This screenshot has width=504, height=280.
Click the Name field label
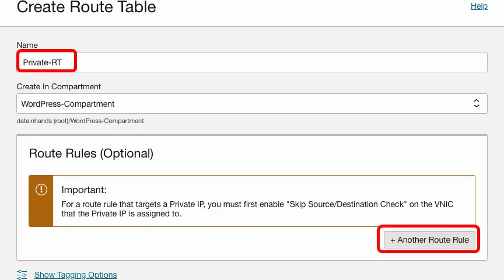[x=27, y=45]
